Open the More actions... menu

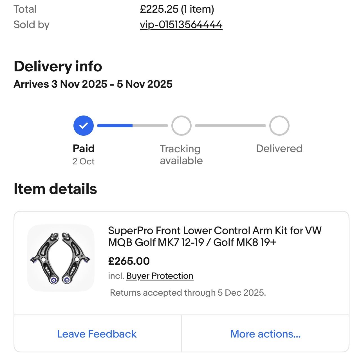pyautogui.click(x=265, y=334)
